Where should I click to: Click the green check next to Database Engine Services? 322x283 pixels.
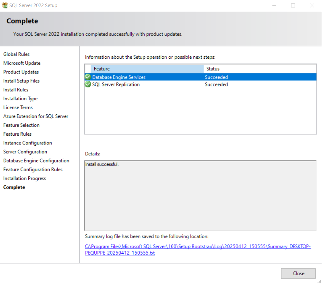tap(88, 77)
